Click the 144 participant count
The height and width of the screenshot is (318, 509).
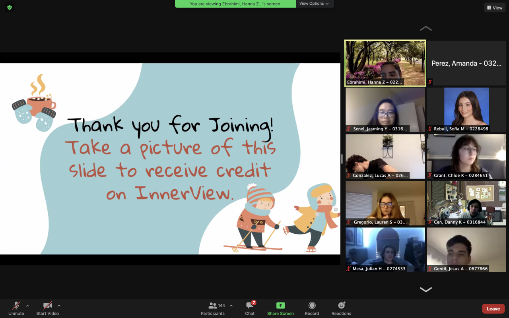coord(221,306)
